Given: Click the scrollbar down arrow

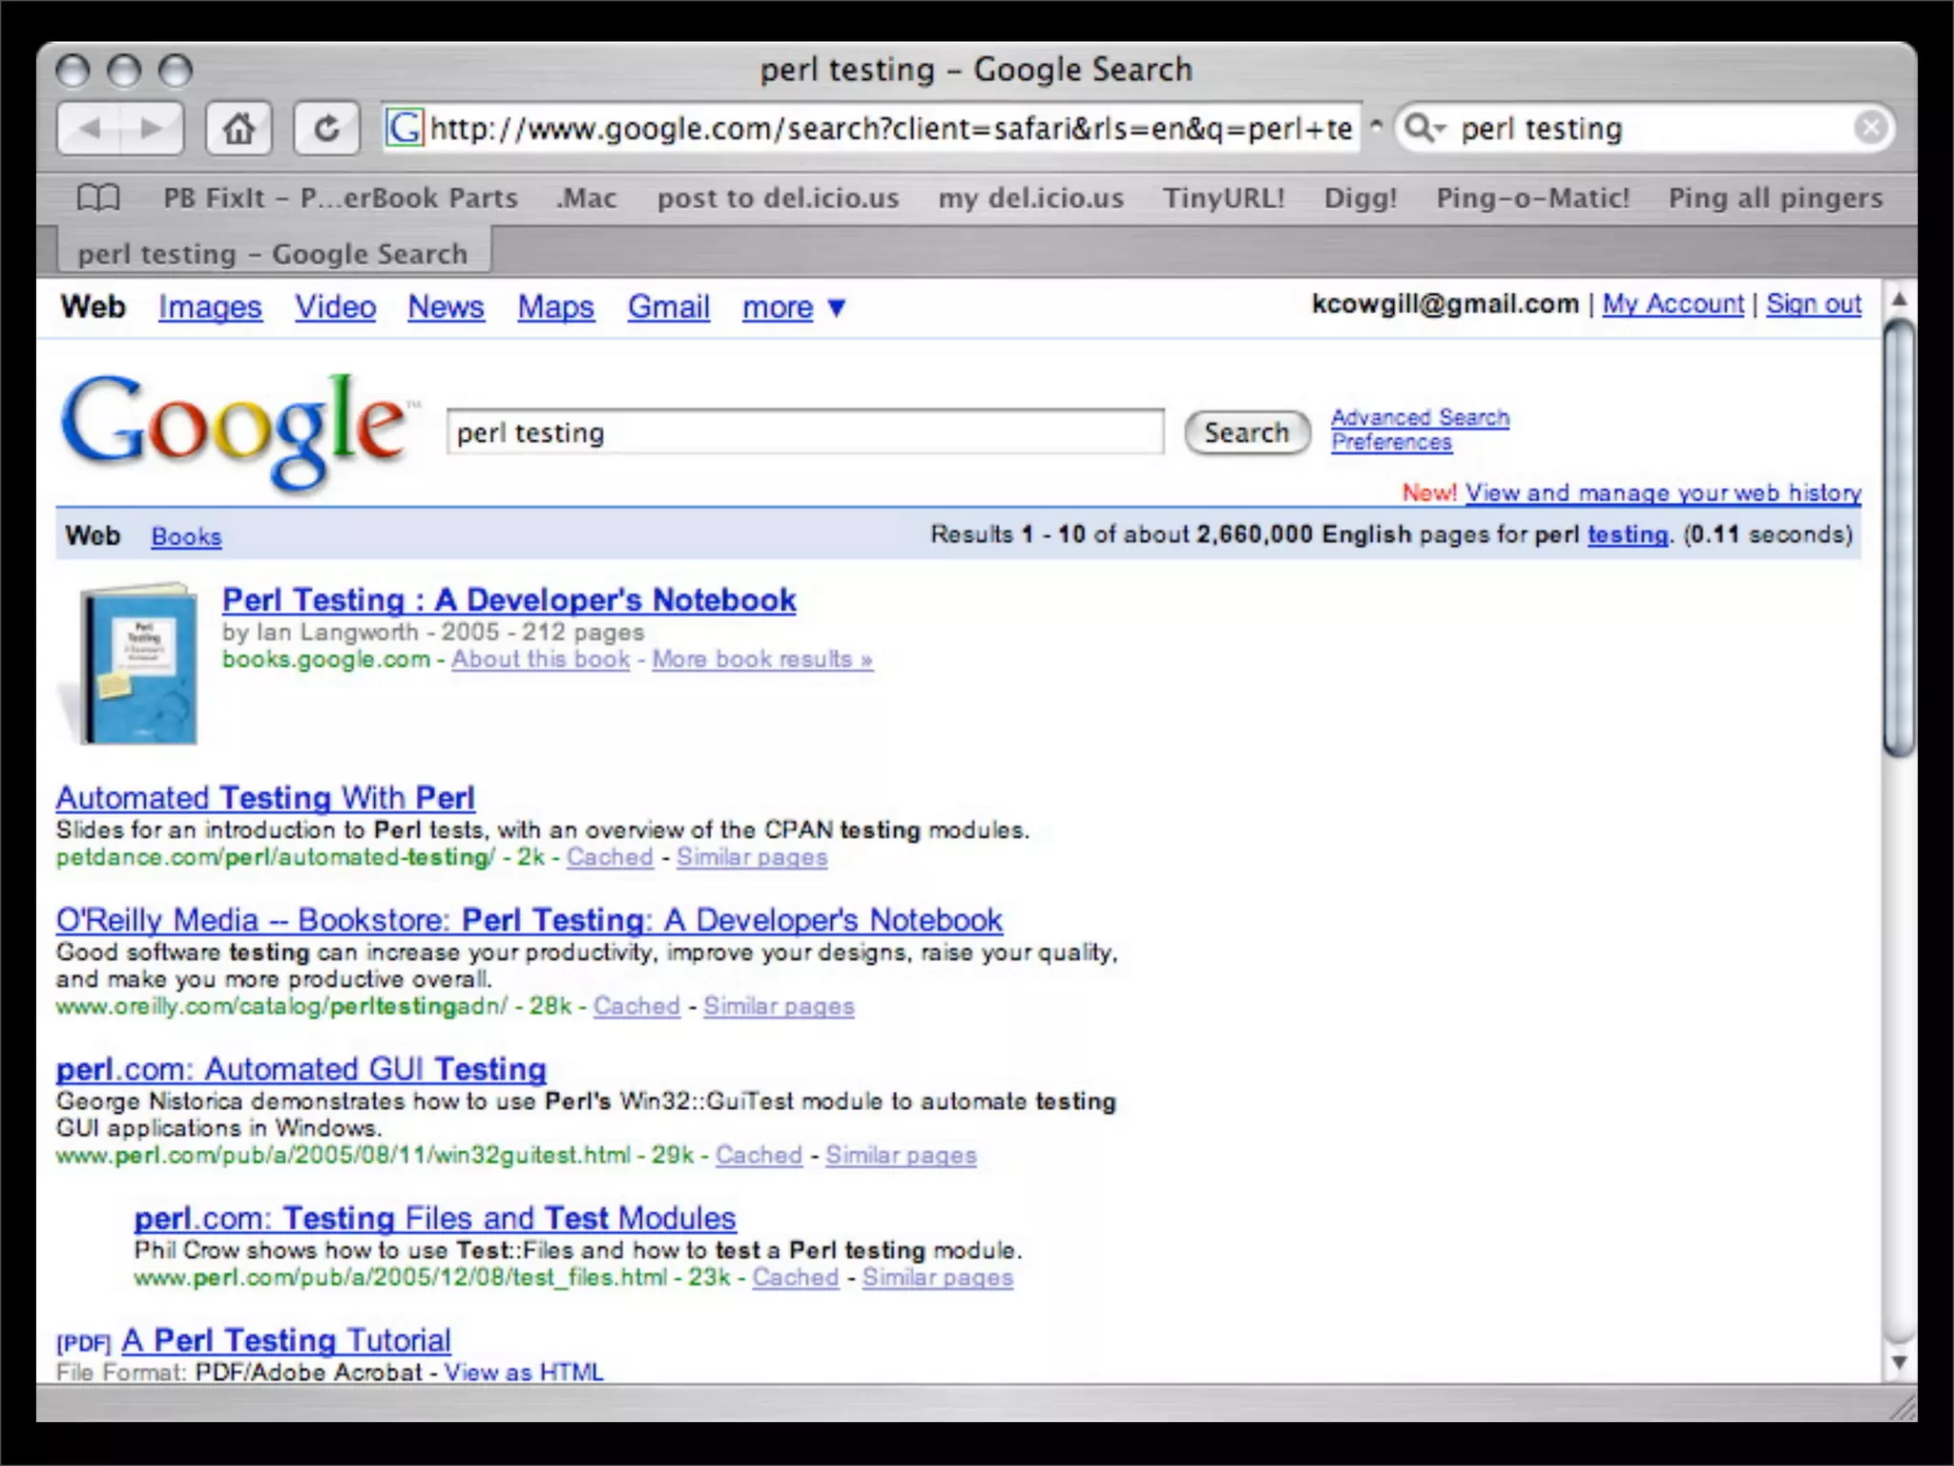Looking at the screenshot, I should [x=1899, y=1362].
